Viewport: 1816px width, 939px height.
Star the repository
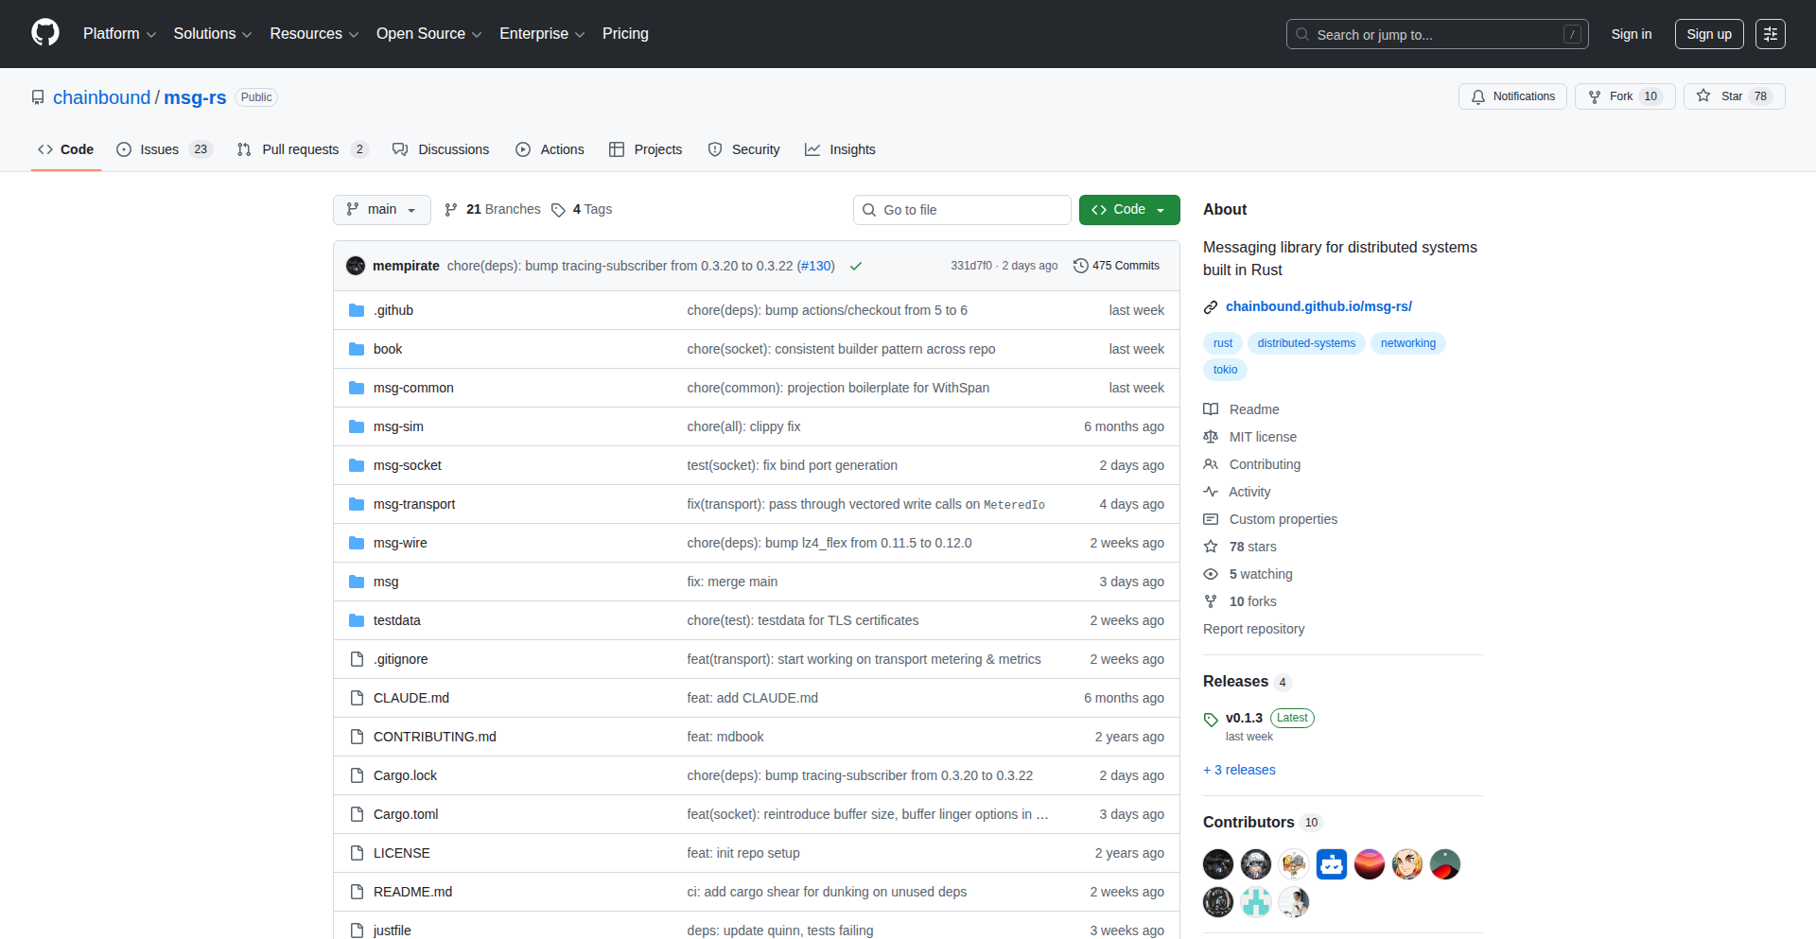pos(1733,96)
